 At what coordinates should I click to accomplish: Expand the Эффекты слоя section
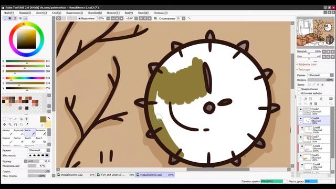click(x=307, y=64)
